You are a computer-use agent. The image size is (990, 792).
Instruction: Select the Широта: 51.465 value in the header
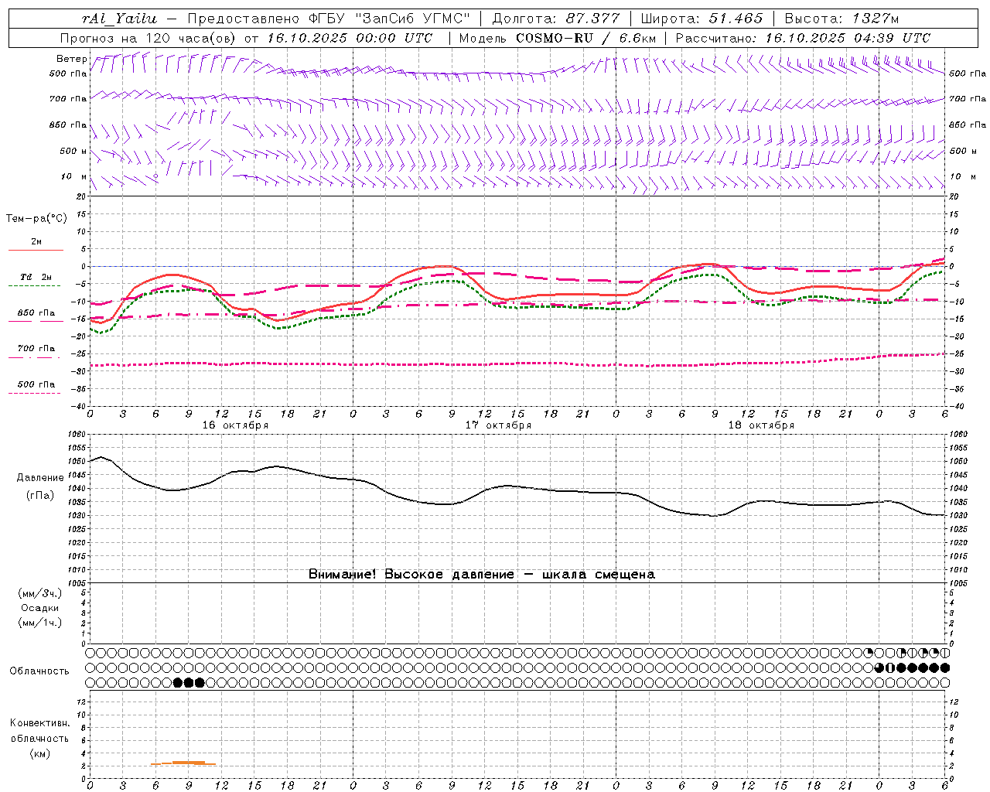(702, 19)
